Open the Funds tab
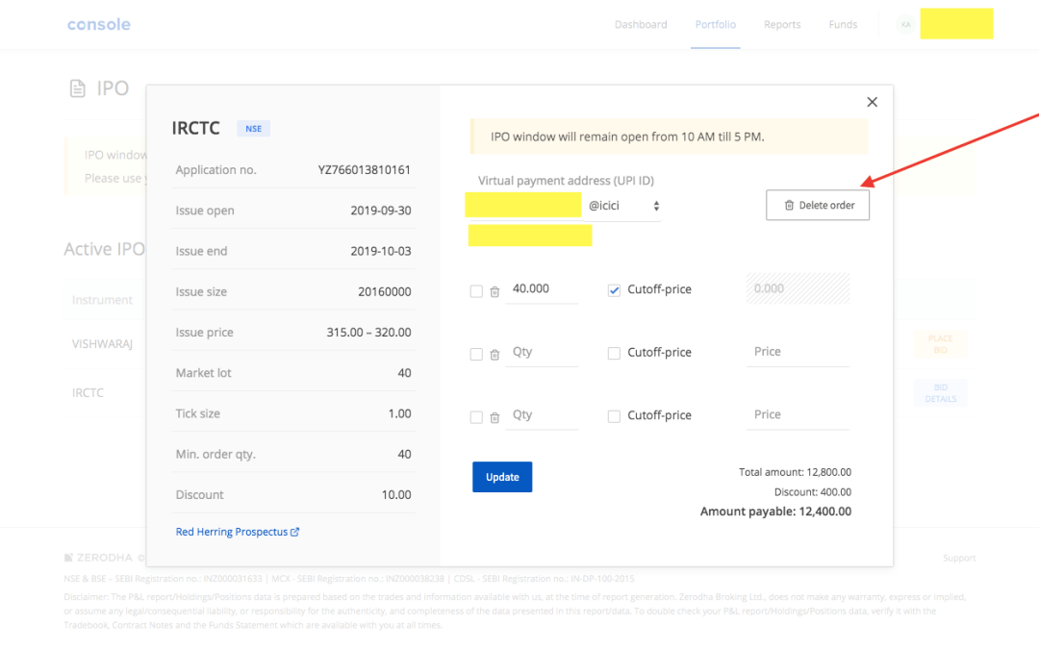This screenshot has width=1039, height=649. pyautogui.click(x=843, y=24)
